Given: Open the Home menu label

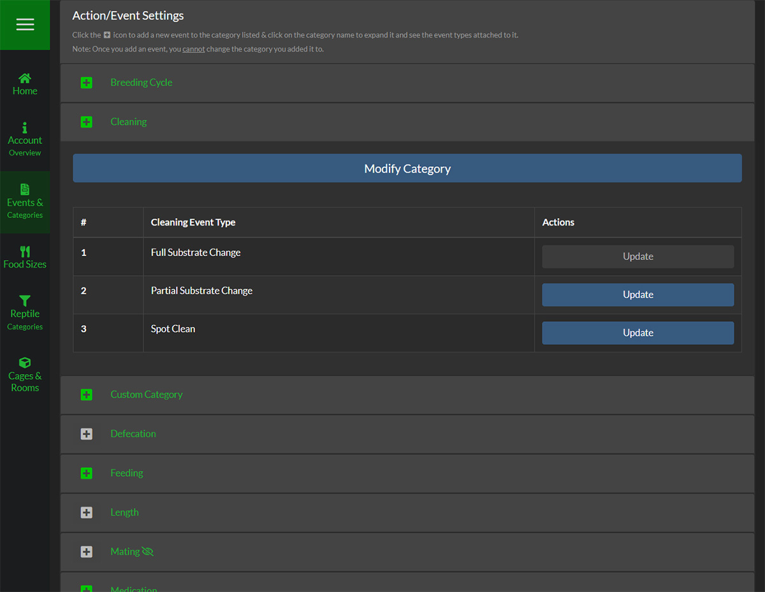Looking at the screenshot, I should 25,91.
